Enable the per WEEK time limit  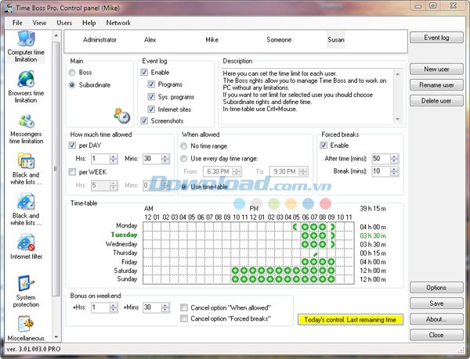tap(74, 172)
